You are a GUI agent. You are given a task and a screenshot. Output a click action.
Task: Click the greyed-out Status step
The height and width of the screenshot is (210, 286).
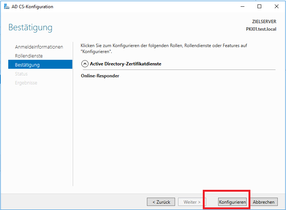tap(21, 74)
